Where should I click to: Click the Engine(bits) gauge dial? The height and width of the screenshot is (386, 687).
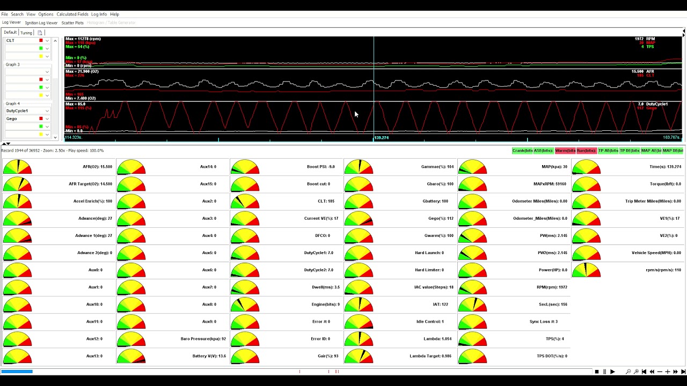pyautogui.click(x=245, y=305)
